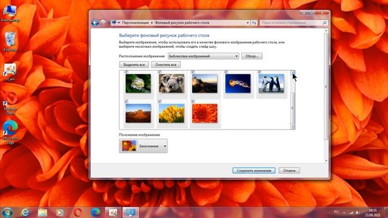388x218 pixels.
Task: Expand the address bar history dropdown
Action: (247, 23)
